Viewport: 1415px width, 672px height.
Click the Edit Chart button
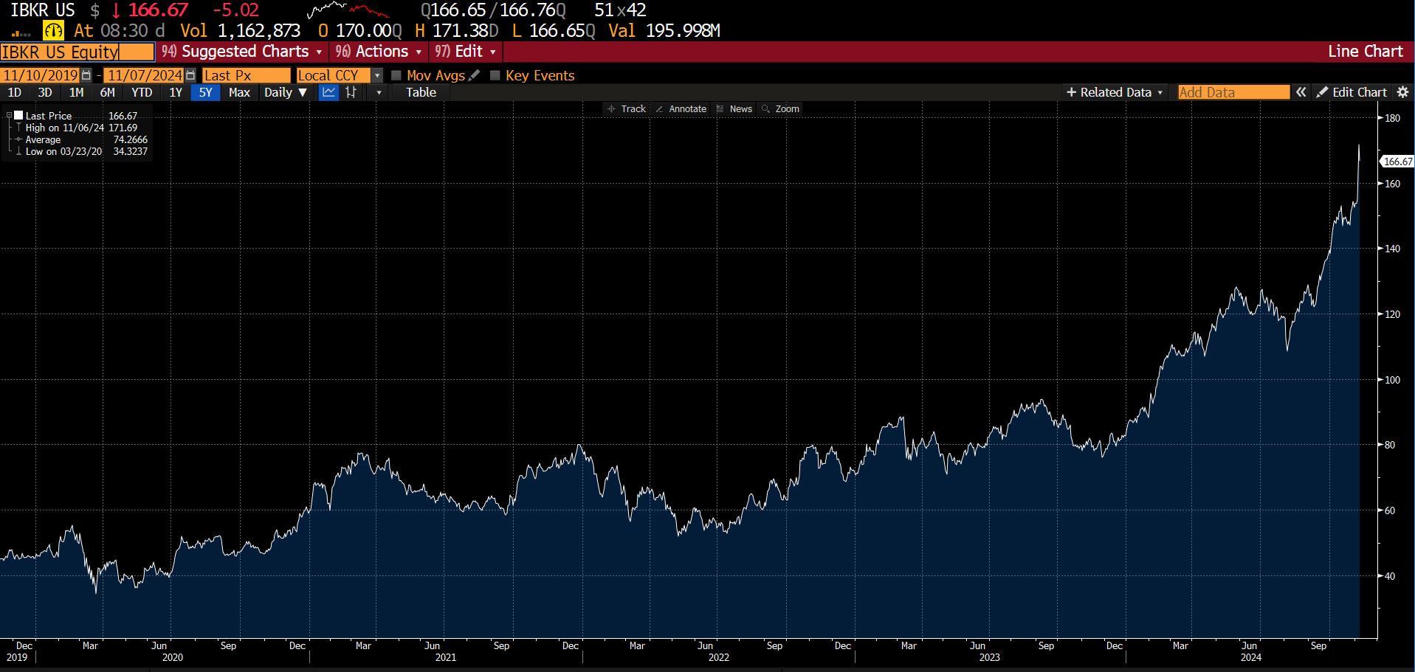coord(1352,92)
